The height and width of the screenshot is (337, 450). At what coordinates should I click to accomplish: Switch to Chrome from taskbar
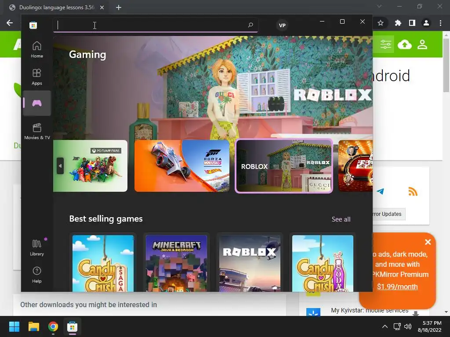[x=53, y=326]
